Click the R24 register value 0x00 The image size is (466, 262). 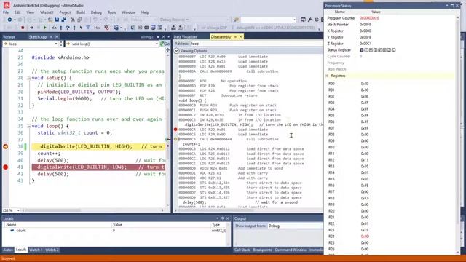365,237
